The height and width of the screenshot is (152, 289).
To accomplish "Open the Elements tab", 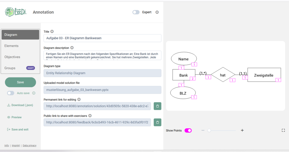I will click(12, 46).
